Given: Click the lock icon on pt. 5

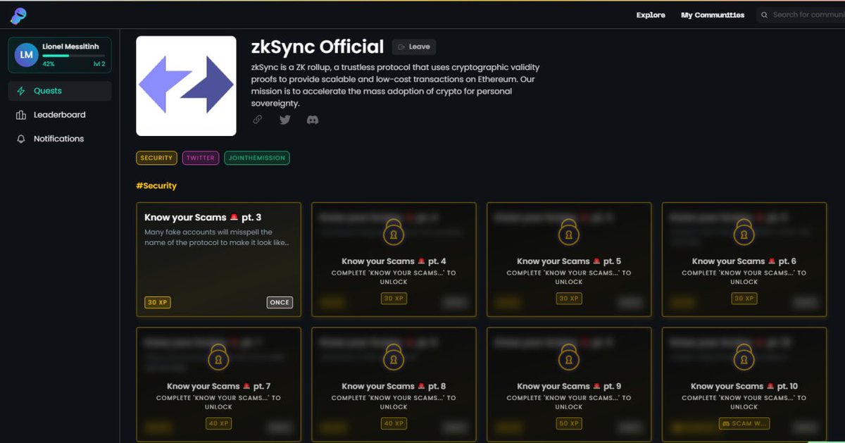Looking at the screenshot, I should [x=569, y=232].
